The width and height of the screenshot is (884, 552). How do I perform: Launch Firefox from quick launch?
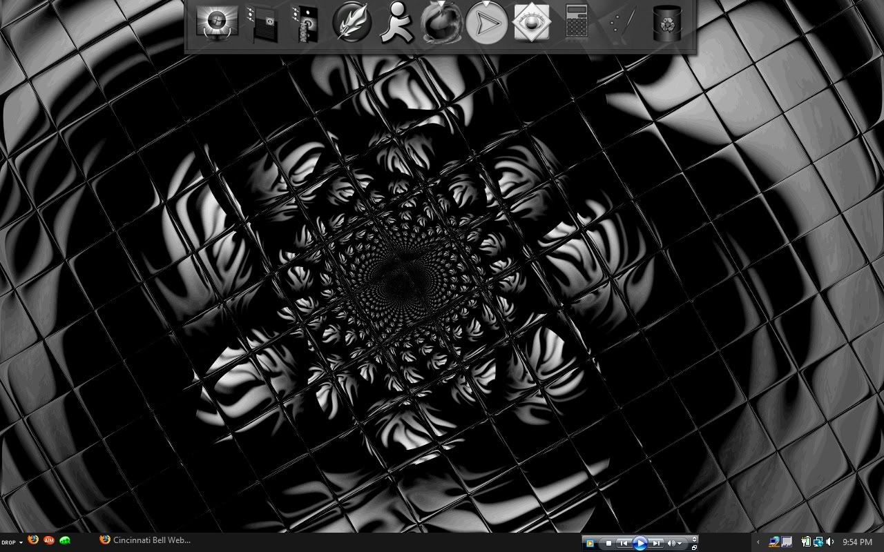pos(33,540)
